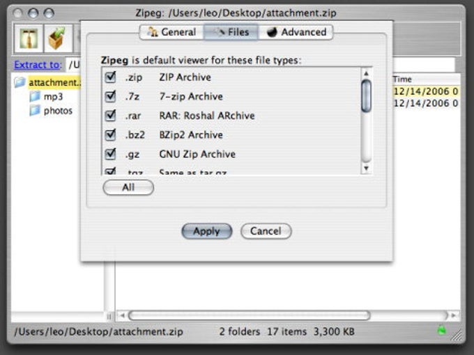
Task: Uncheck the .zip ZIP Archive checkbox
Action: click(110, 77)
